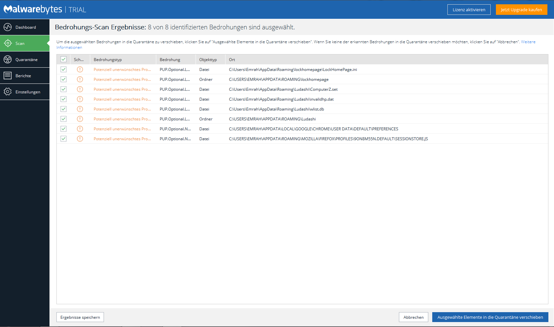Uncheck the ComputerZ.set threat checkbox
Screen dimensions: 554x327
pyautogui.click(x=64, y=89)
